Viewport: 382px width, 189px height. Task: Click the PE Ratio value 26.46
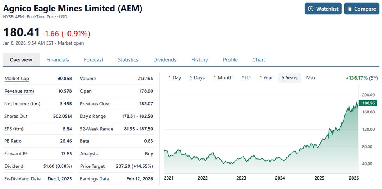pos(66,141)
